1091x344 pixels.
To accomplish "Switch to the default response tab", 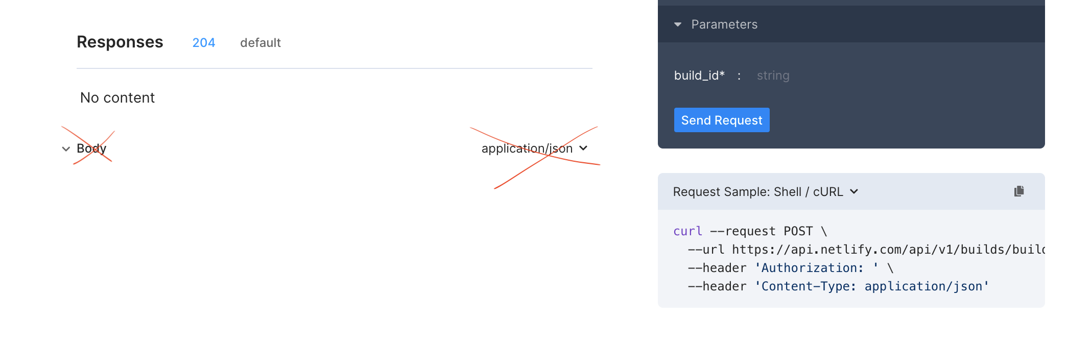I will pyautogui.click(x=260, y=43).
